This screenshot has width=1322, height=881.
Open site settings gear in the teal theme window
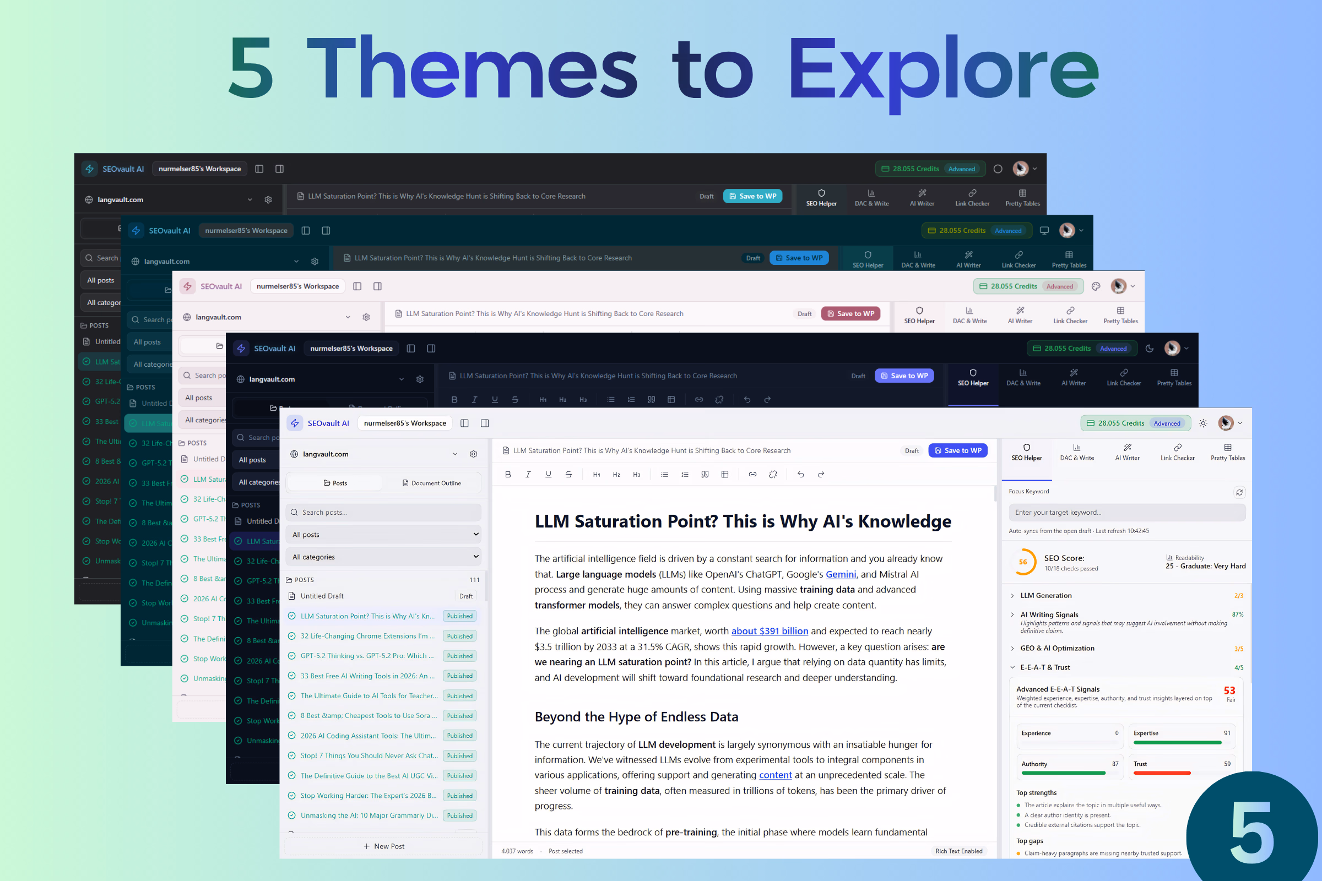314,261
